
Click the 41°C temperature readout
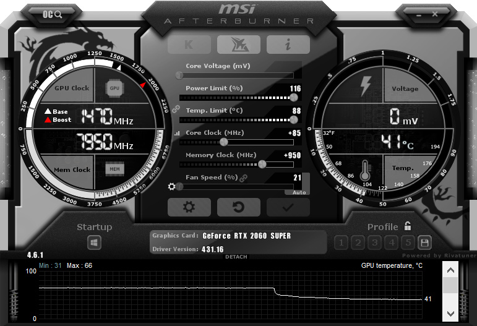(397, 142)
